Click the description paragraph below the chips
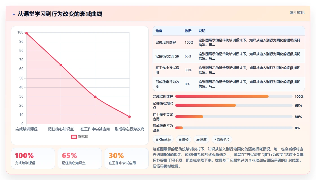The width and height of the screenshot is (316, 180). click(x=228, y=158)
